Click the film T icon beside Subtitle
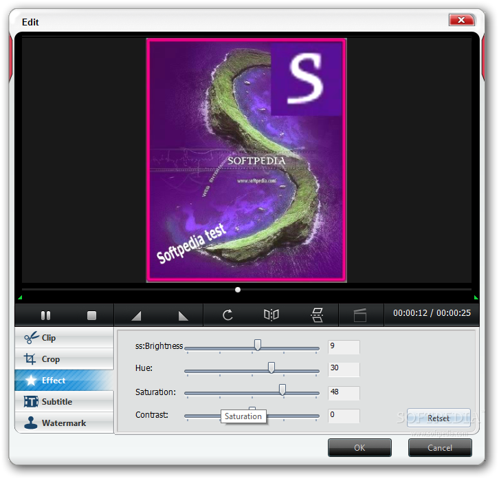 click(x=31, y=401)
